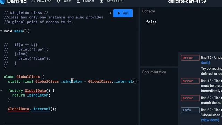Click the 'class GlobalClass {' code line
Viewport: 222px width, 125px height.
click(24, 77)
